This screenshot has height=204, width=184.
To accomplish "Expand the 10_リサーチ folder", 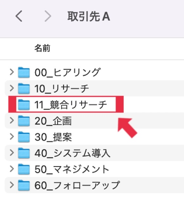I will point(12,88).
